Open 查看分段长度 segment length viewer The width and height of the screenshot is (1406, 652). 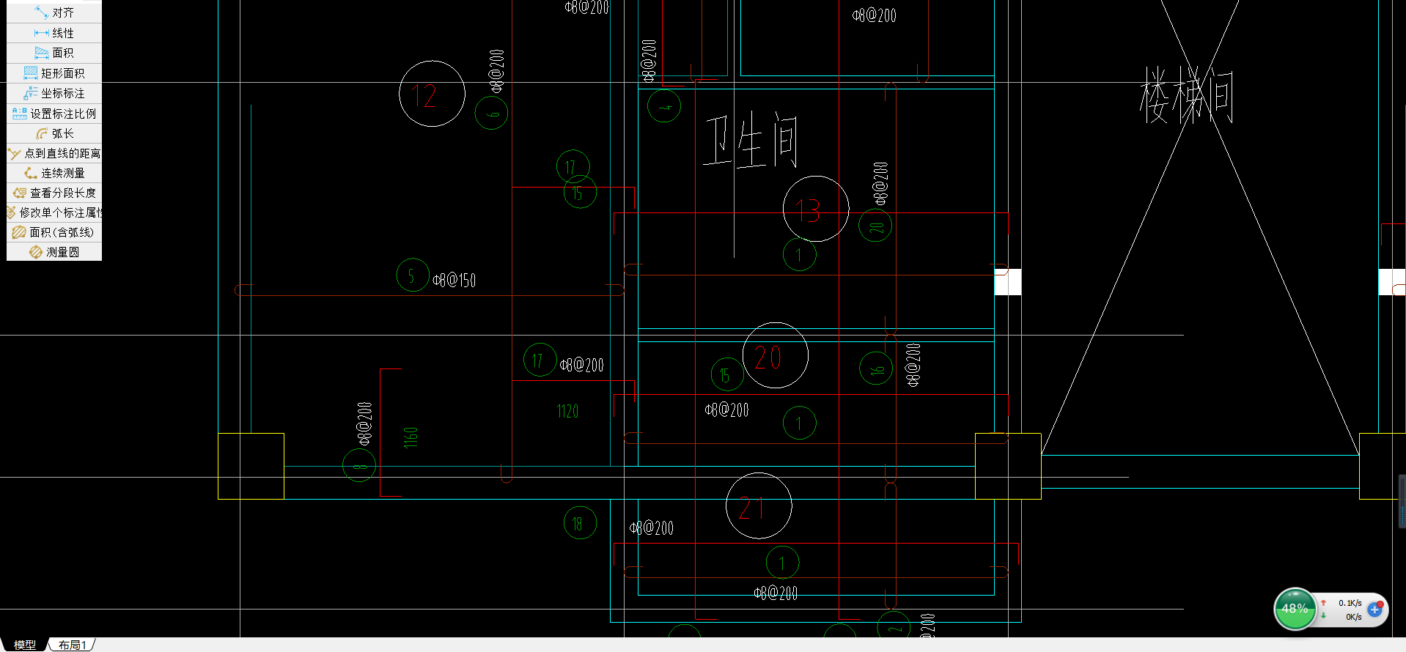click(x=54, y=193)
